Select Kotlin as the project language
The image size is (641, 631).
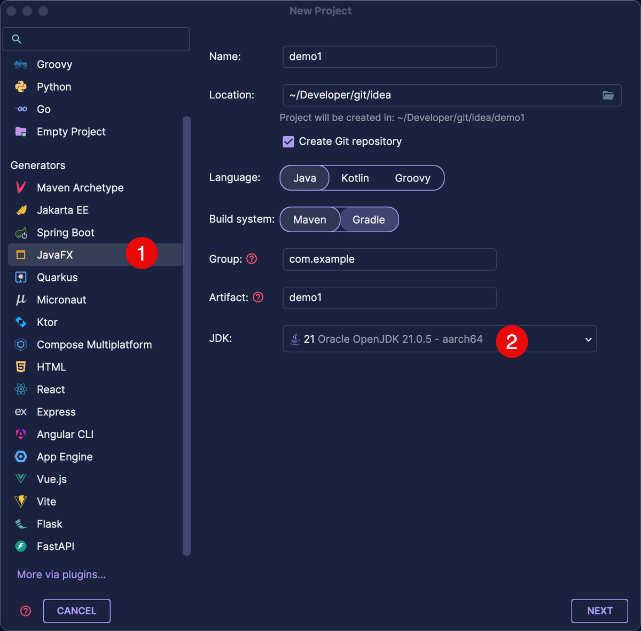pos(355,178)
